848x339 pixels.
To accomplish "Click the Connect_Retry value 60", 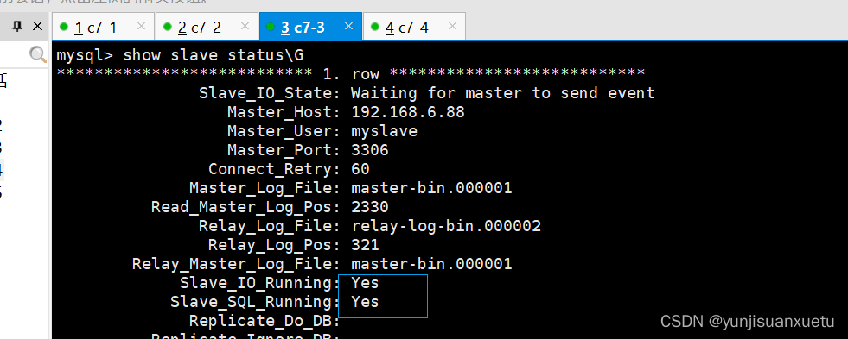I will tap(360, 169).
